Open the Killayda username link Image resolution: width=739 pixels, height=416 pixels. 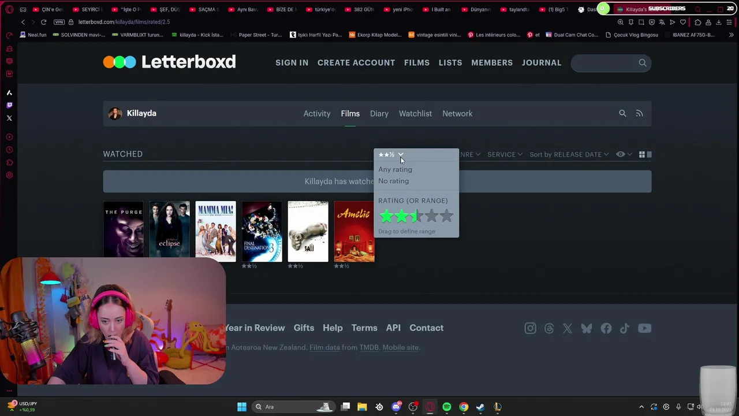tap(141, 113)
